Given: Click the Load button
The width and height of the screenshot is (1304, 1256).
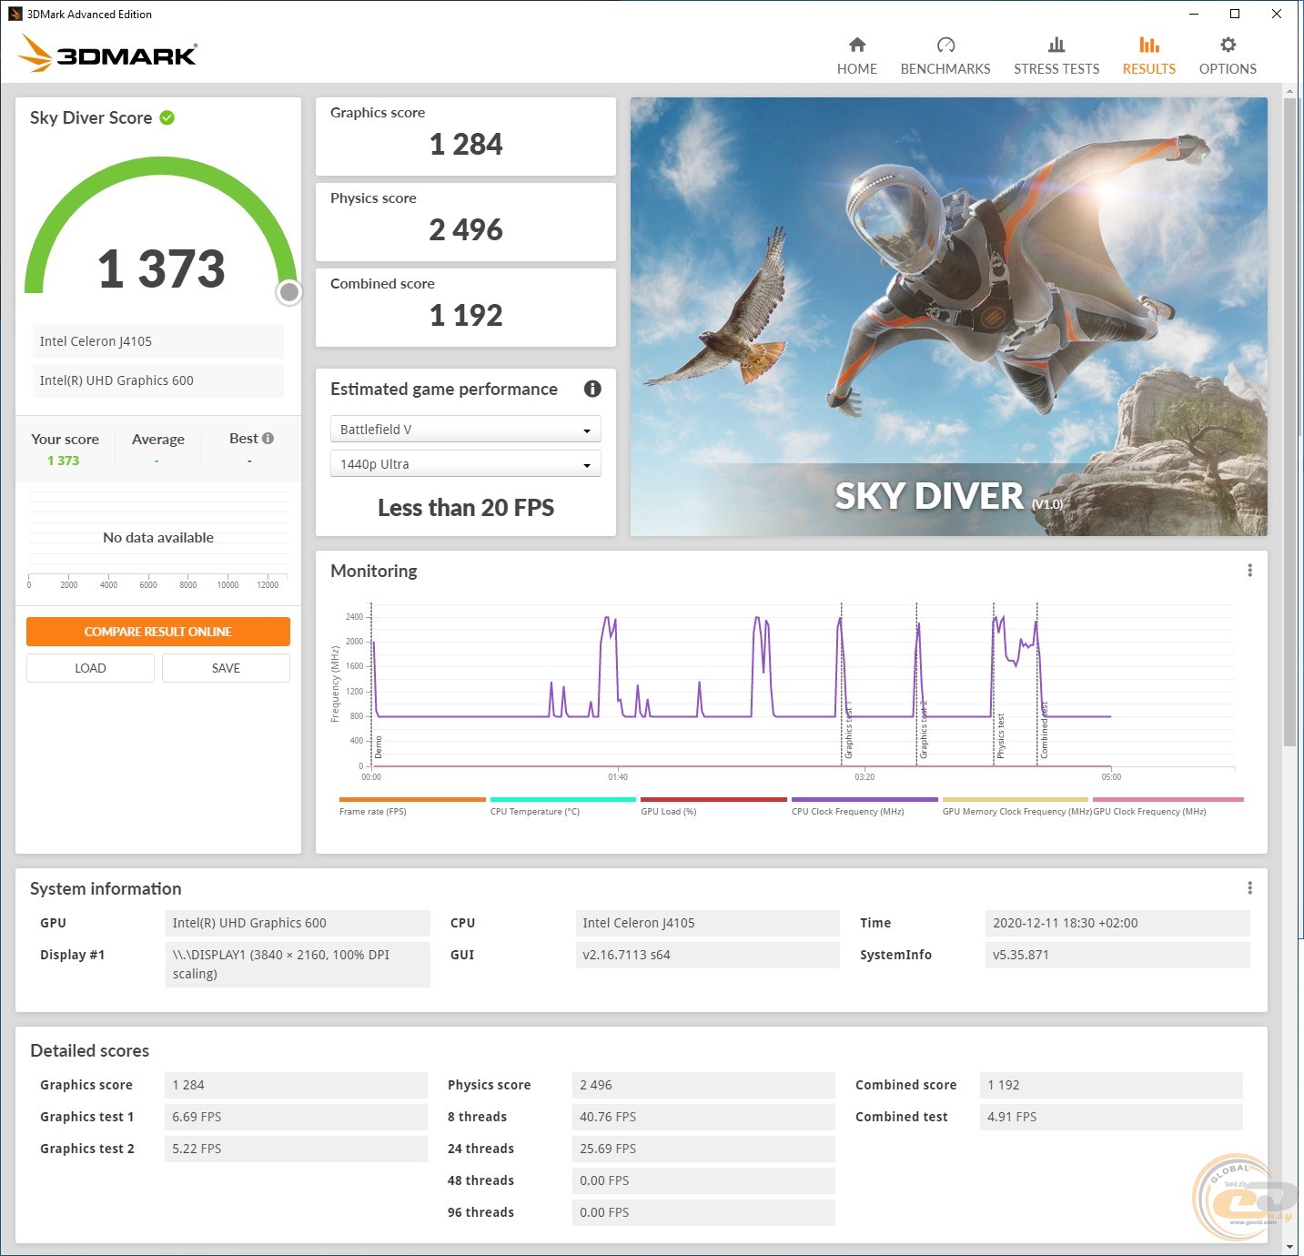Looking at the screenshot, I should 90,668.
